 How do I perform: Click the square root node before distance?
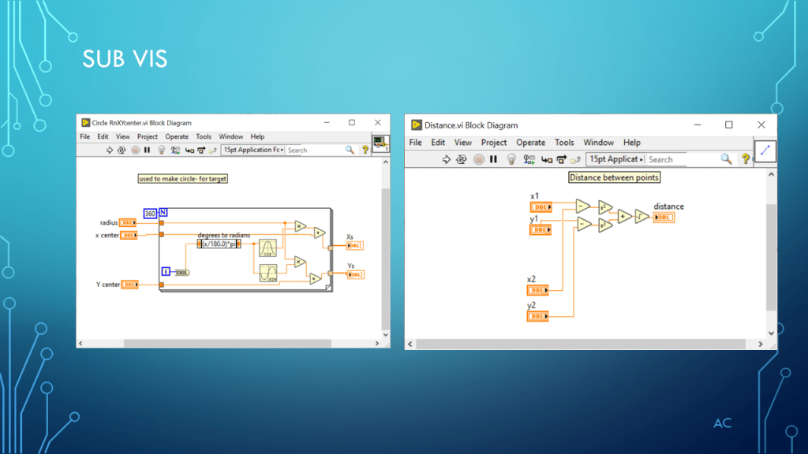pos(642,216)
